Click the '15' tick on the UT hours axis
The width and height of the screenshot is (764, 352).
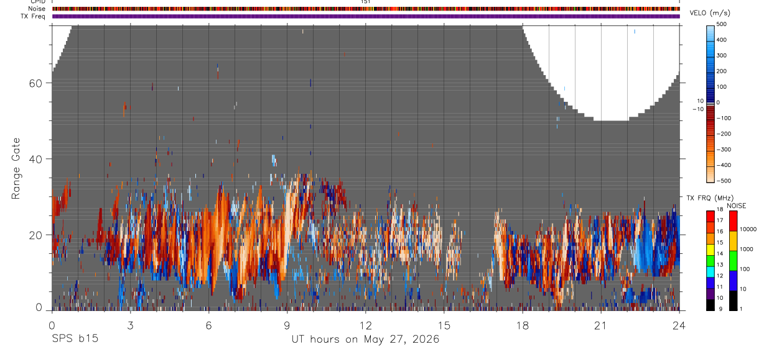coord(444,325)
